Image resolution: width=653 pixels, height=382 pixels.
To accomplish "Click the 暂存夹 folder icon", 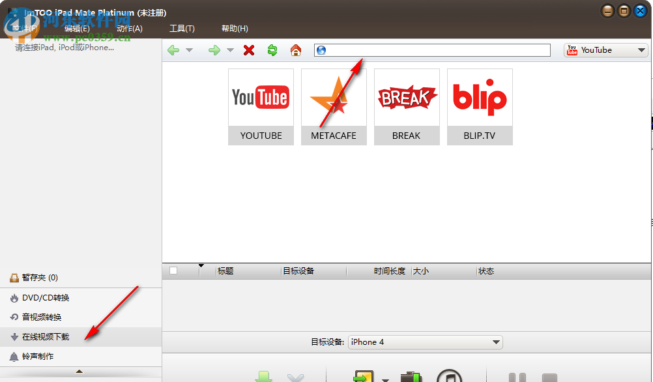I will click(14, 278).
